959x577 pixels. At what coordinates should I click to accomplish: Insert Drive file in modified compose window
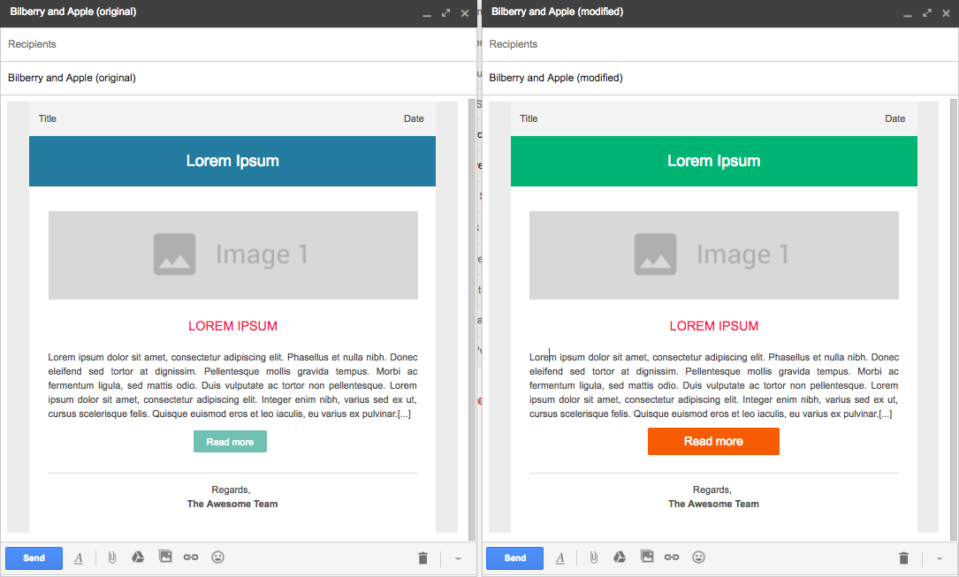620,558
